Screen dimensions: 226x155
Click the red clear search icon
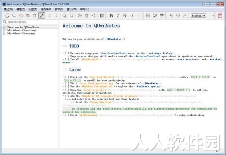(x=21, y=15)
